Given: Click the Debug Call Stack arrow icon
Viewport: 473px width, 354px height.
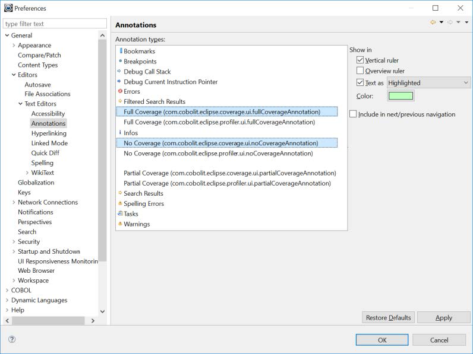Looking at the screenshot, I should [119, 71].
